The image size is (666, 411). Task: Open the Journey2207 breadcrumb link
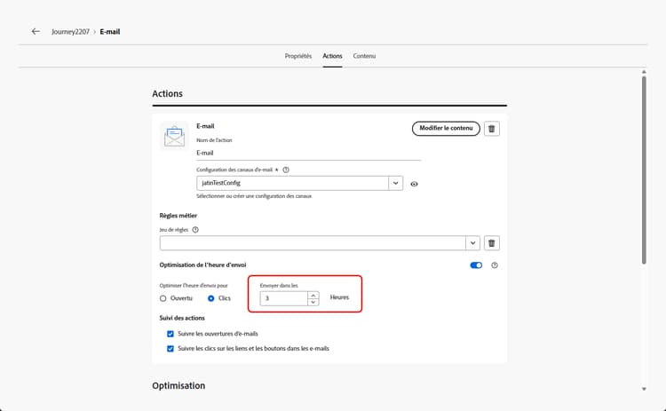click(x=70, y=32)
